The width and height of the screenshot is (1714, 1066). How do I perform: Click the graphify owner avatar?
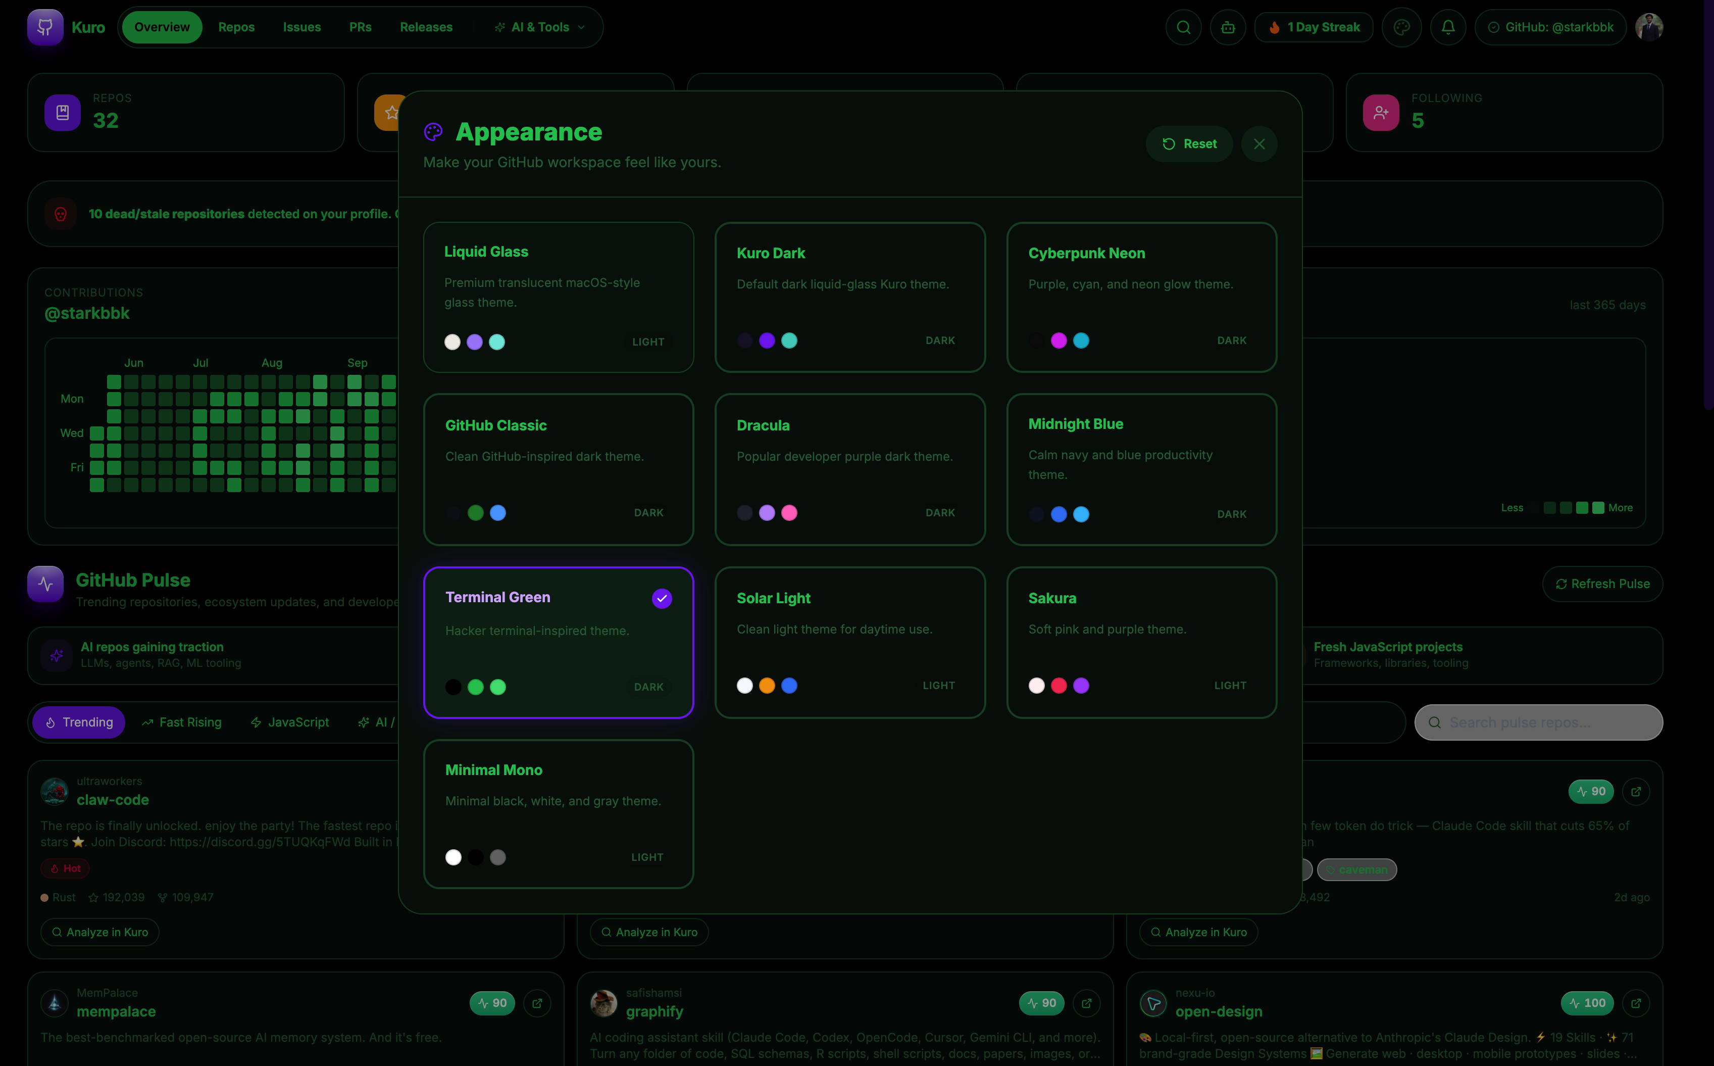coord(603,1002)
